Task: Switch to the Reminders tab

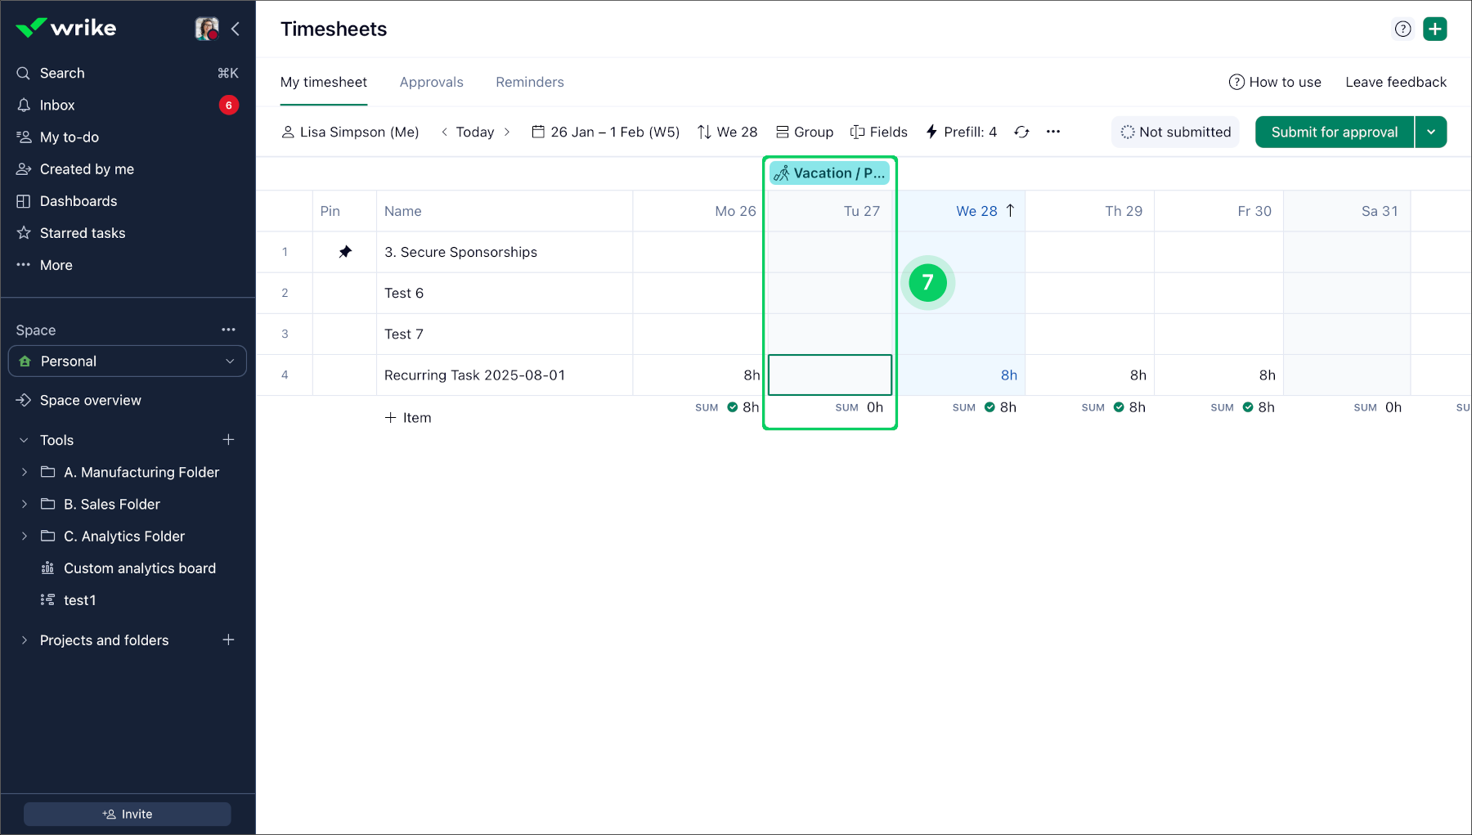Action: tap(529, 82)
